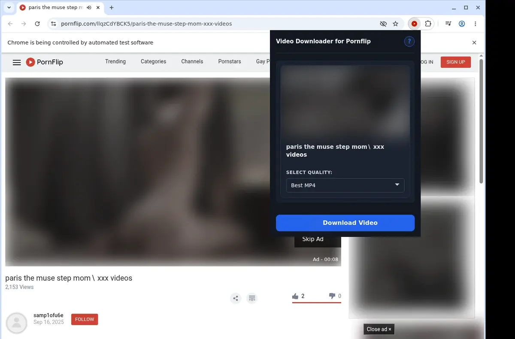515x339 pixels.
Task: Open the media controls icon in the toolbar
Action: [448, 24]
